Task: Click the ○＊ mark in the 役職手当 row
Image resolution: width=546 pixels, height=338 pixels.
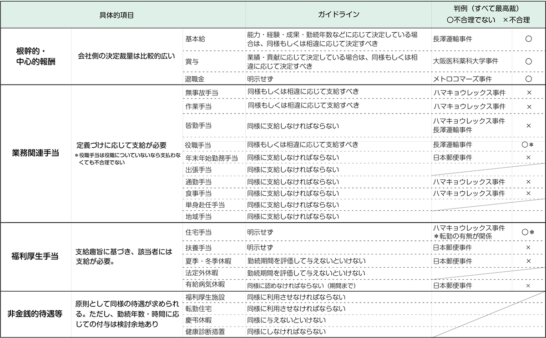Action: (x=528, y=144)
